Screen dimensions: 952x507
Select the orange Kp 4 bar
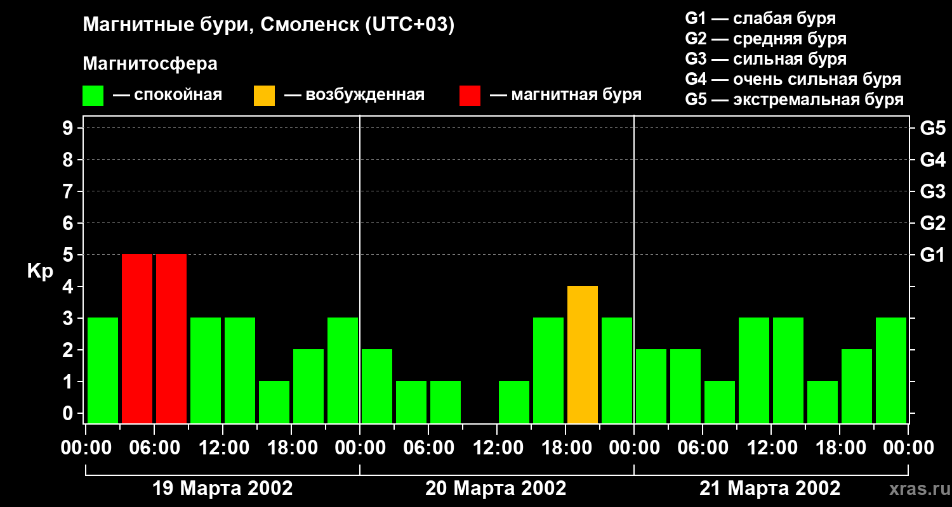tap(583, 355)
